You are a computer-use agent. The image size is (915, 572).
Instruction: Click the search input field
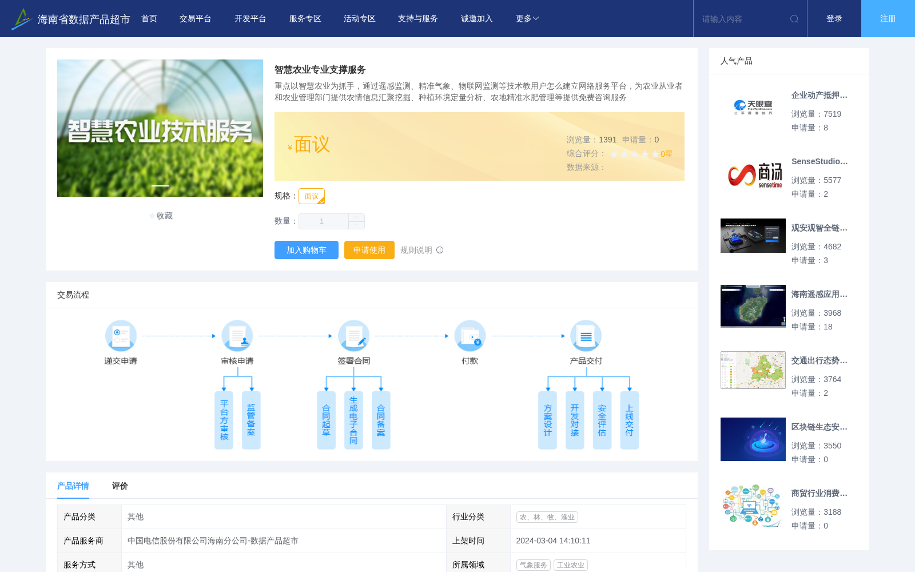coord(743,19)
